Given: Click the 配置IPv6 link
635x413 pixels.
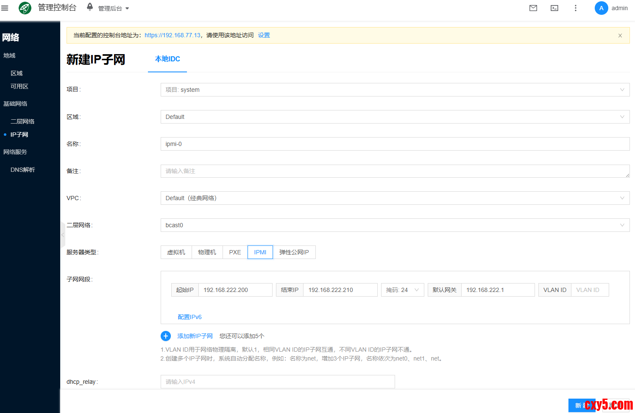Looking at the screenshot, I should pos(189,317).
